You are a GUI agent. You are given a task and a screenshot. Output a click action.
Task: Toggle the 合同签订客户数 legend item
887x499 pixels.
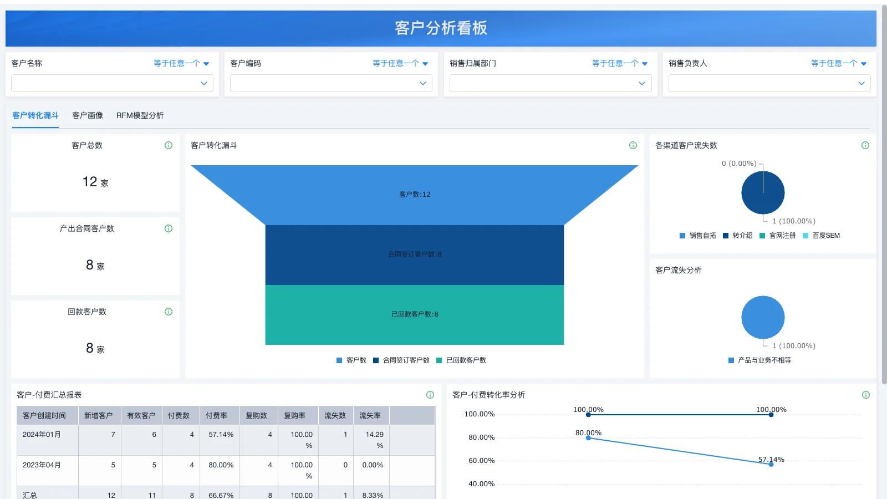coord(402,360)
